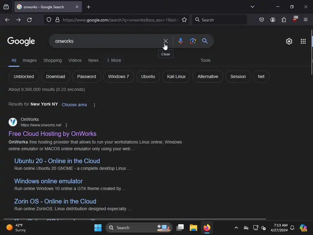313x235 pixels.
Task: Click the Firefox taskbar icon
Action: 207,228
